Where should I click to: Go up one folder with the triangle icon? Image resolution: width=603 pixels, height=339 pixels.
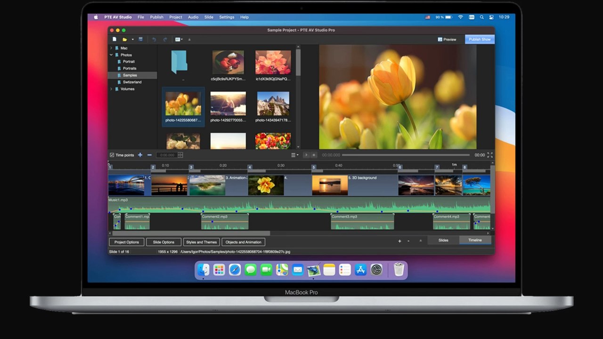click(x=189, y=40)
